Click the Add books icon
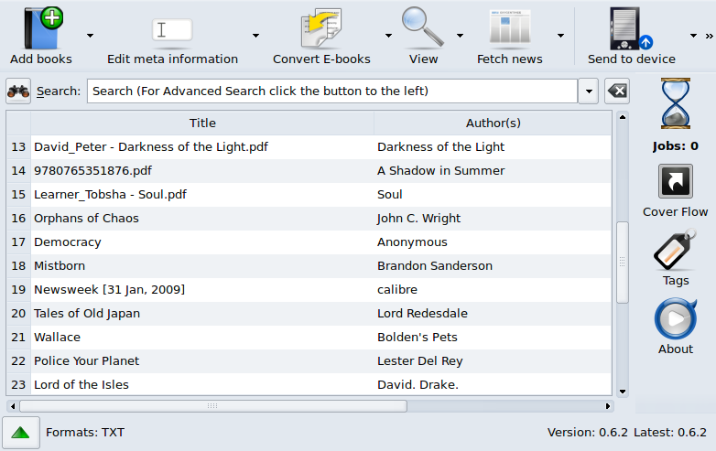Screen dimensions: 716x451 [x=41, y=29]
